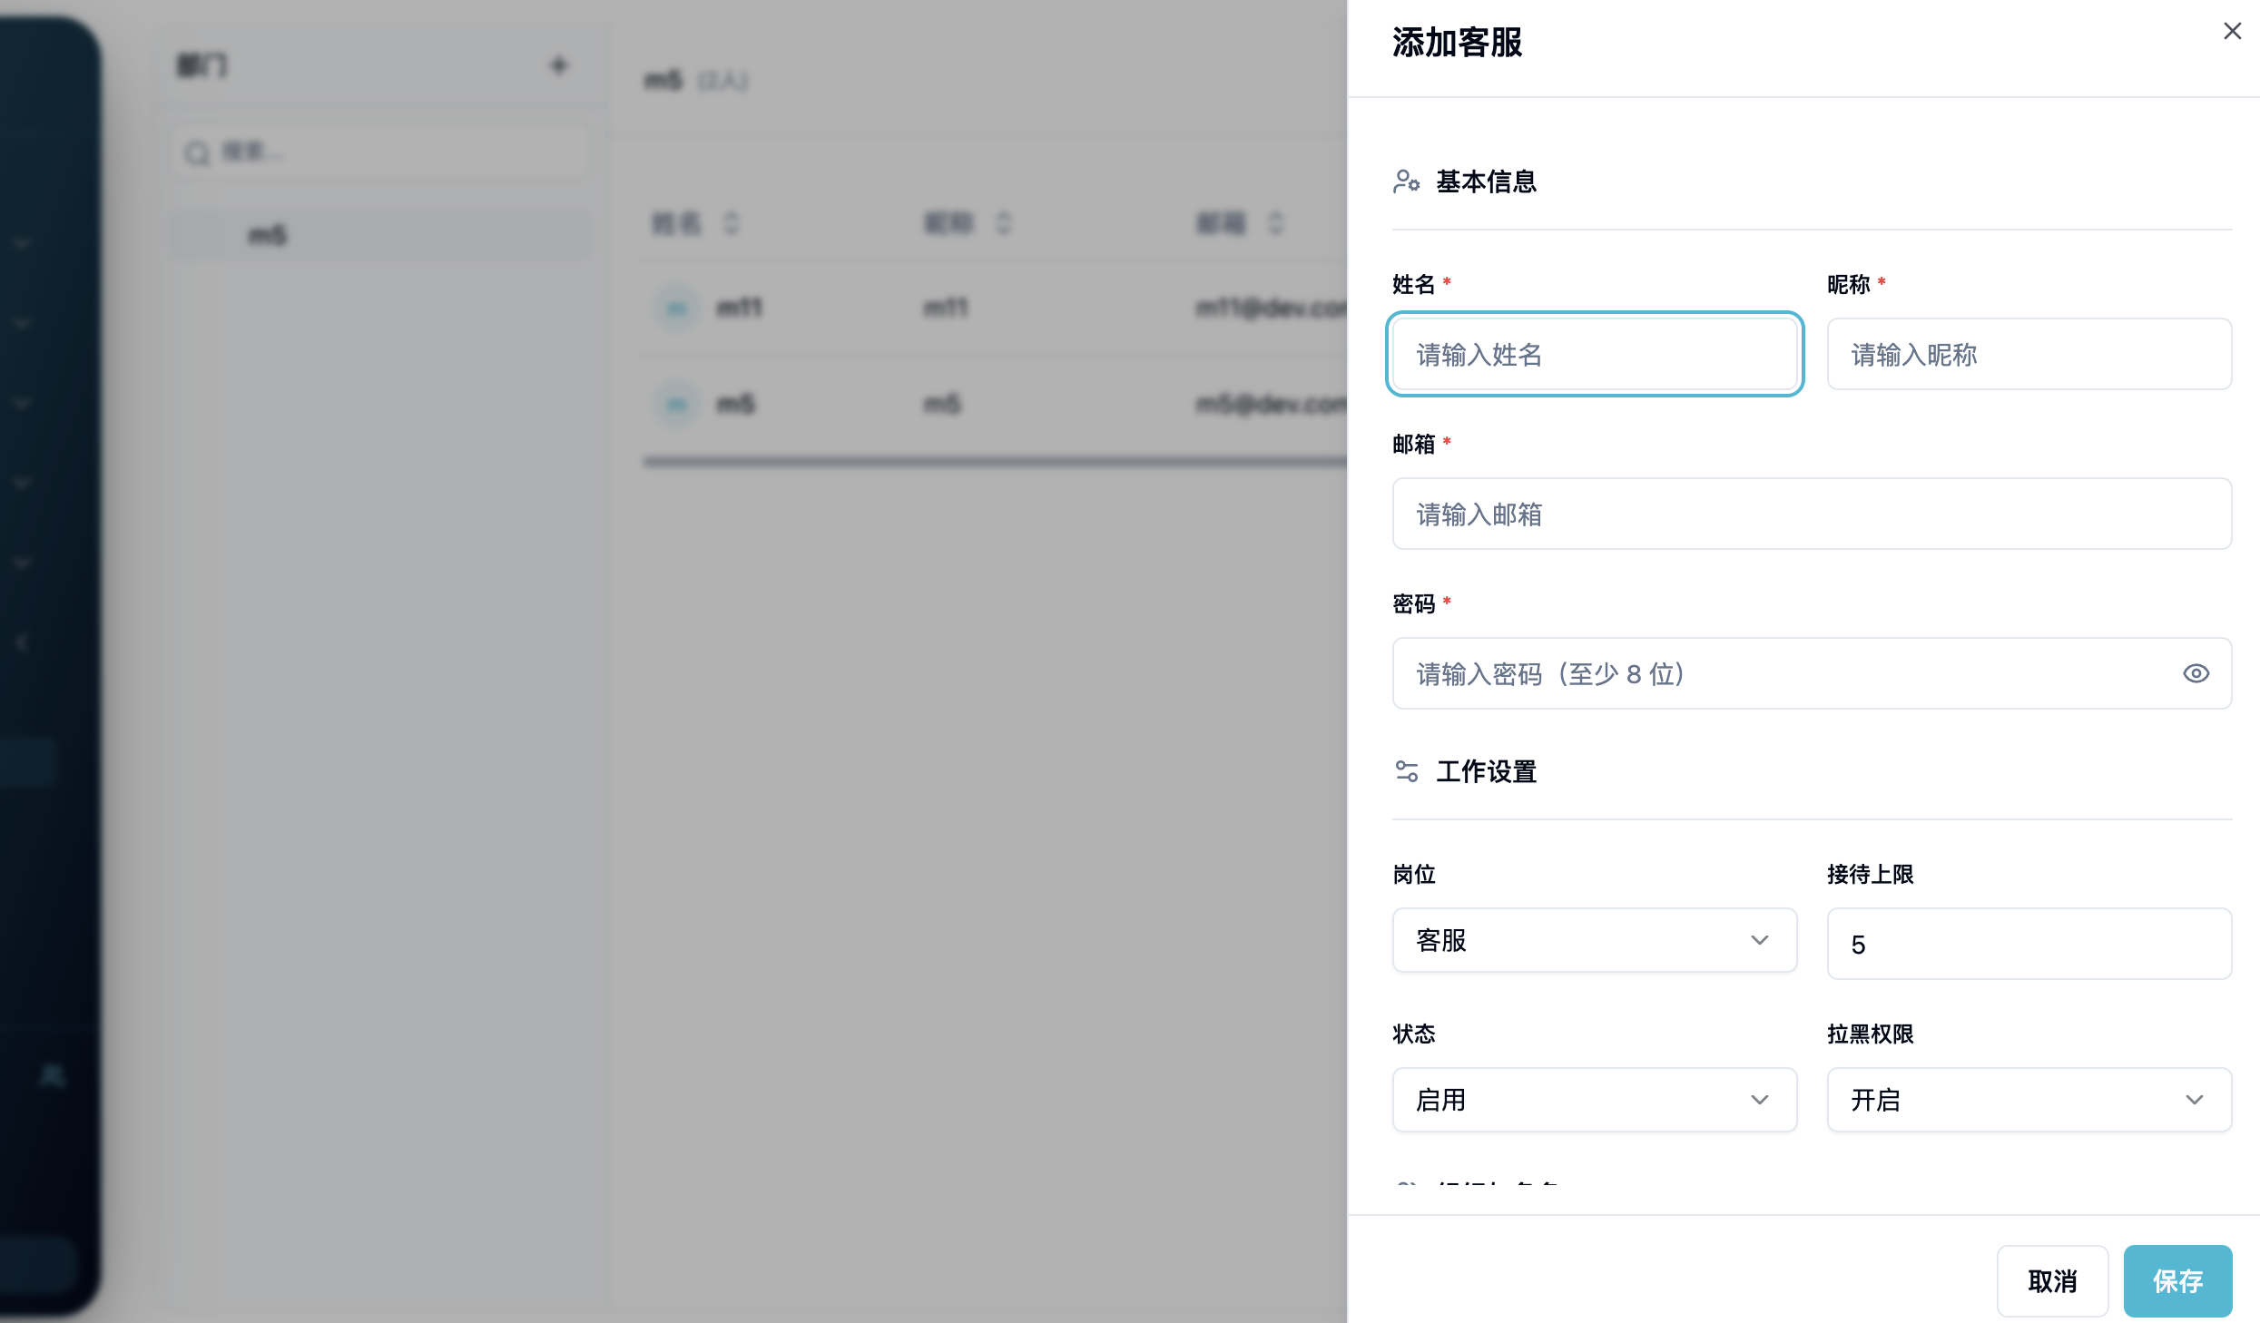Screen dimensions: 2260x1323
Task: Expand the third sidebar chevron
Action: pyautogui.click(x=23, y=403)
